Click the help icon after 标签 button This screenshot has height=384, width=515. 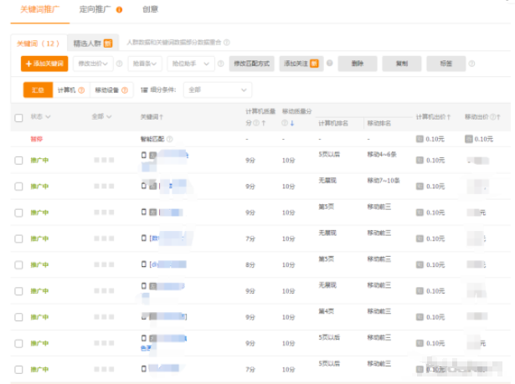click(x=472, y=64)
